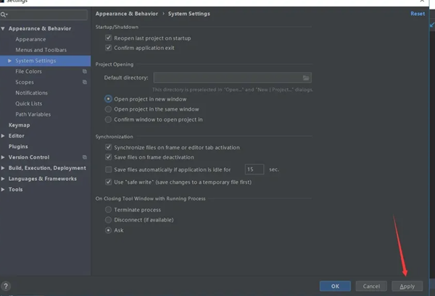The width and height of the screenshot is (435, 296).
Task: Enable Save files automatically if application is idle
Action: (109, 169)
